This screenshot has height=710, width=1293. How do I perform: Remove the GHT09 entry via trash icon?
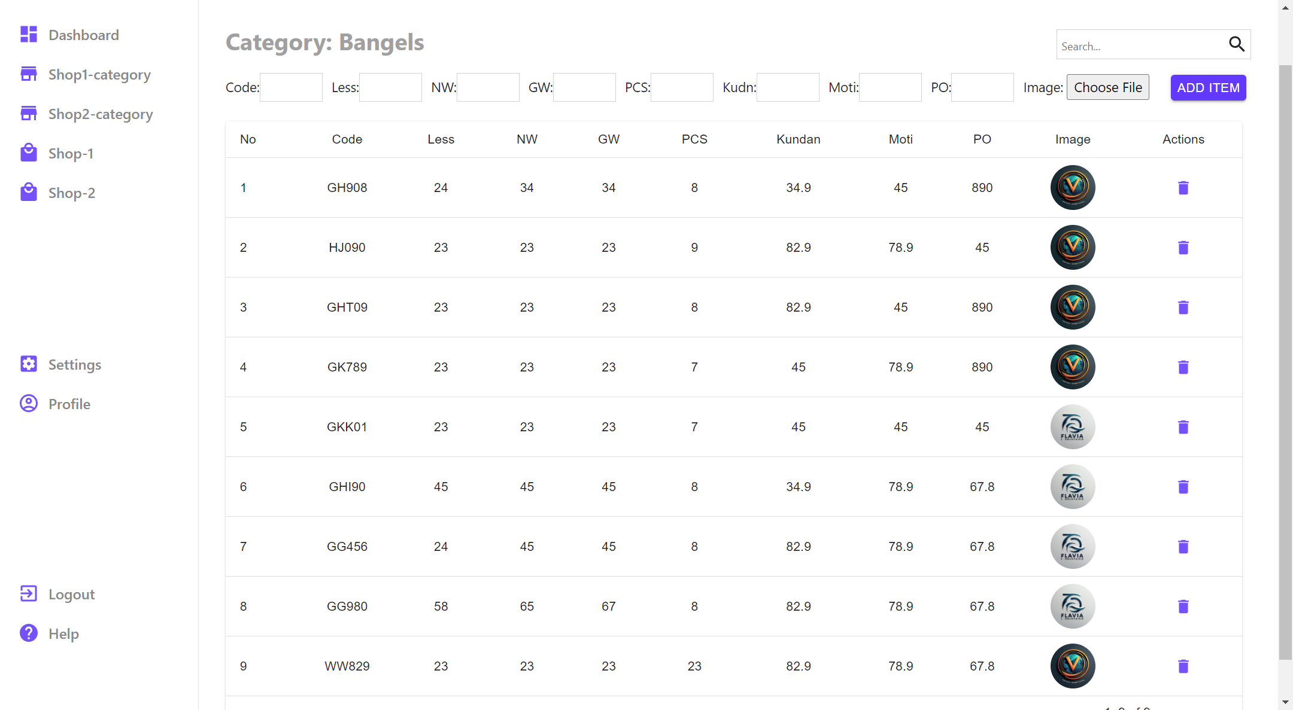(x=1183, y=307)
